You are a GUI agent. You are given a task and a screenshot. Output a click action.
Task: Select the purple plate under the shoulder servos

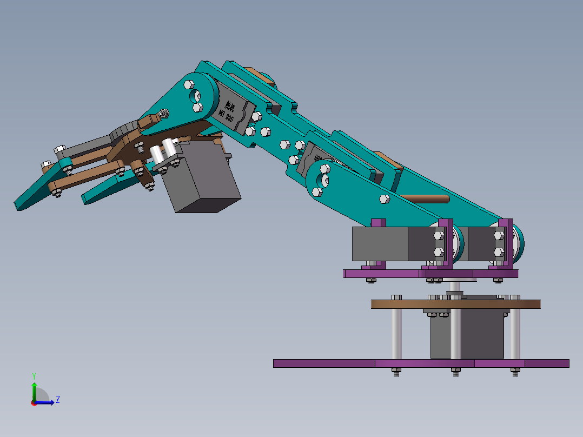pyautogui.click(x=430, y=274)
